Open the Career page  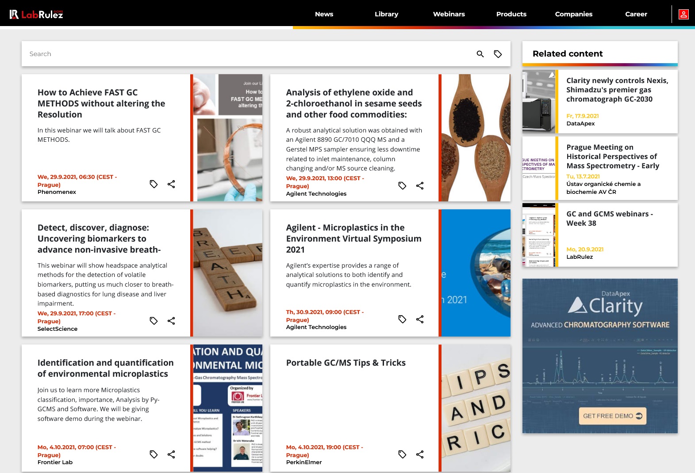(636, 14)
